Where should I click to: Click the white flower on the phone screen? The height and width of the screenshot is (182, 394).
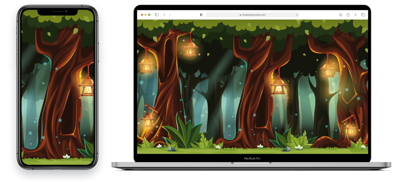click(x=66, y=156)
